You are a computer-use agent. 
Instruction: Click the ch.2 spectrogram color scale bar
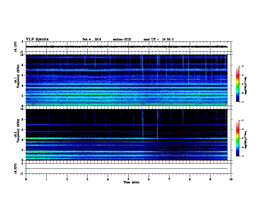point(238,138)
